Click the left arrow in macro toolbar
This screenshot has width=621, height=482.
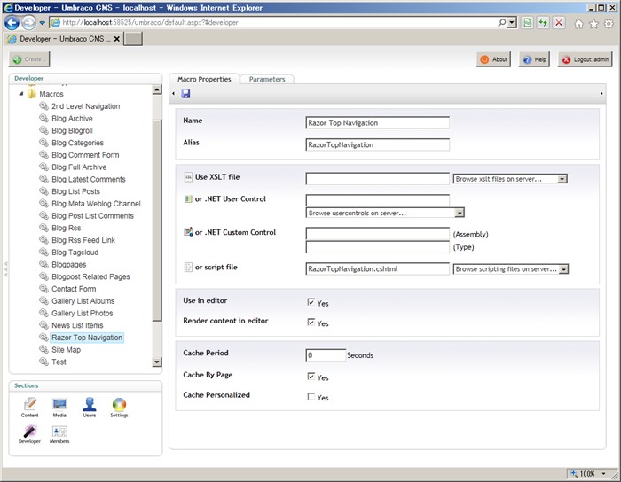[x=174, y=94]
